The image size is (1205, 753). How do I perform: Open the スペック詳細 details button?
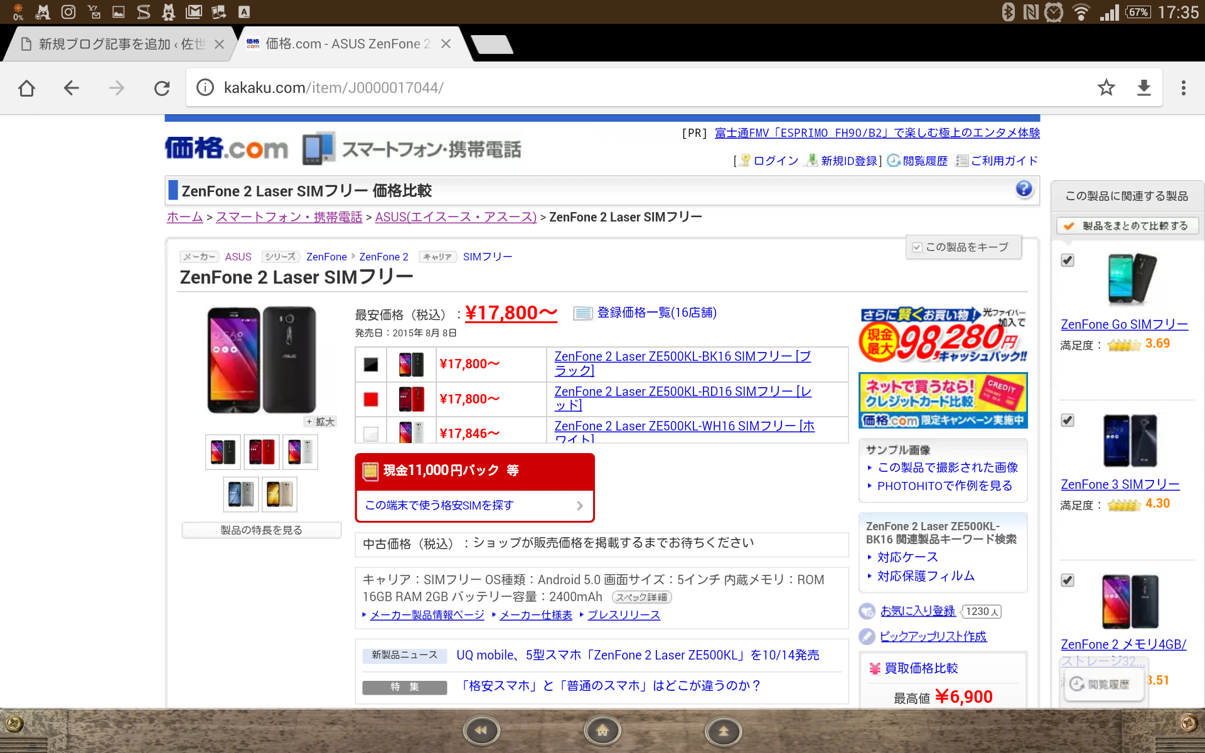(x=641, y=597)
